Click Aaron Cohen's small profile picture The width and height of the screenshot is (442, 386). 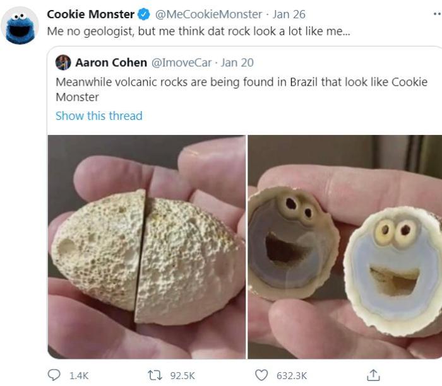[x=63, y=62]
